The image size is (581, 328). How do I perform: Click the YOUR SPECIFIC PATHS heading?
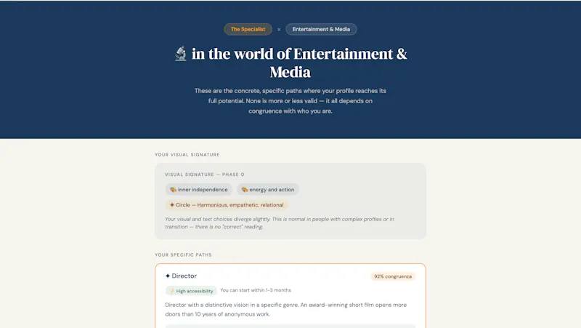pyautogui.click(x=184, y=255)
